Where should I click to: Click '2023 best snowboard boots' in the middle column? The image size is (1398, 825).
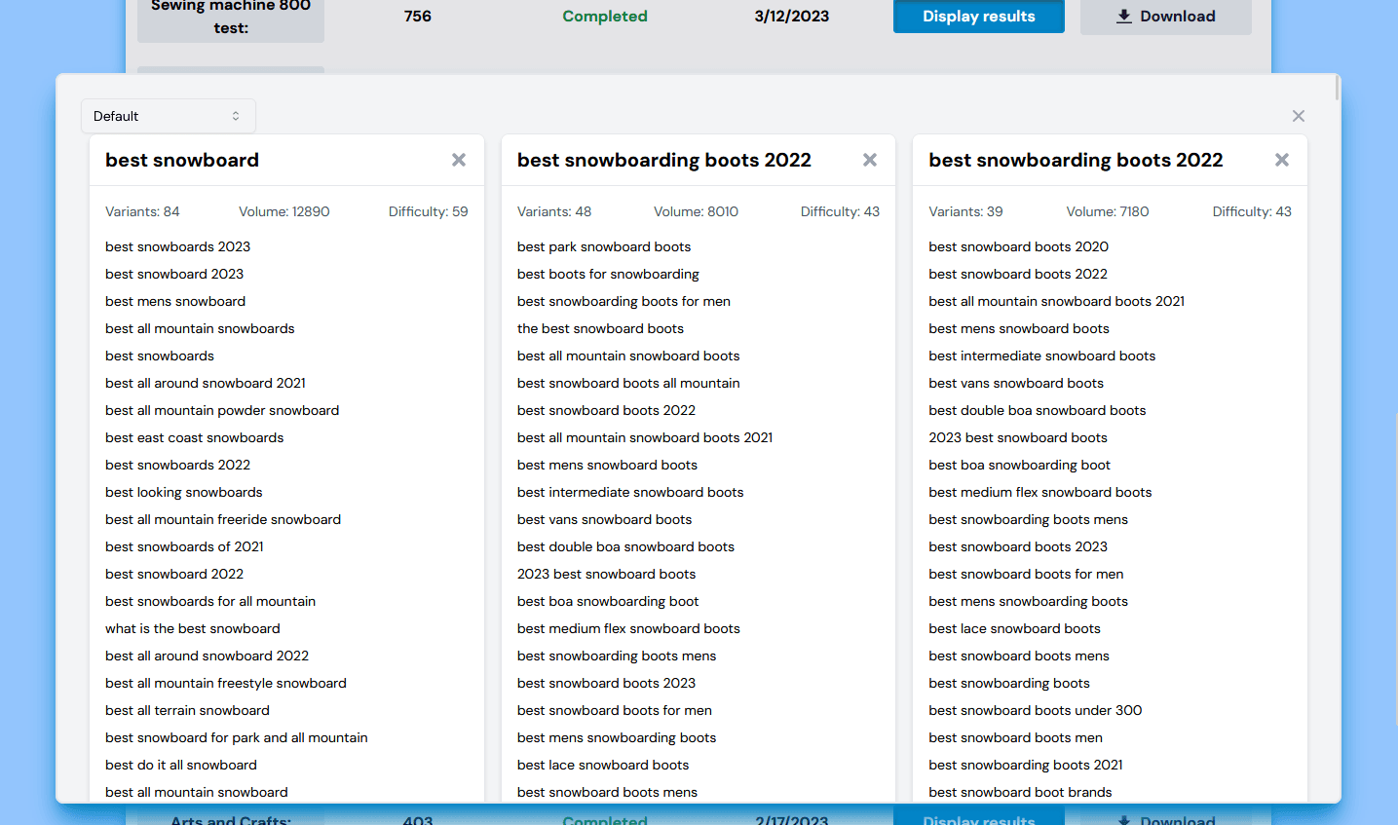[x=606, y=574]
